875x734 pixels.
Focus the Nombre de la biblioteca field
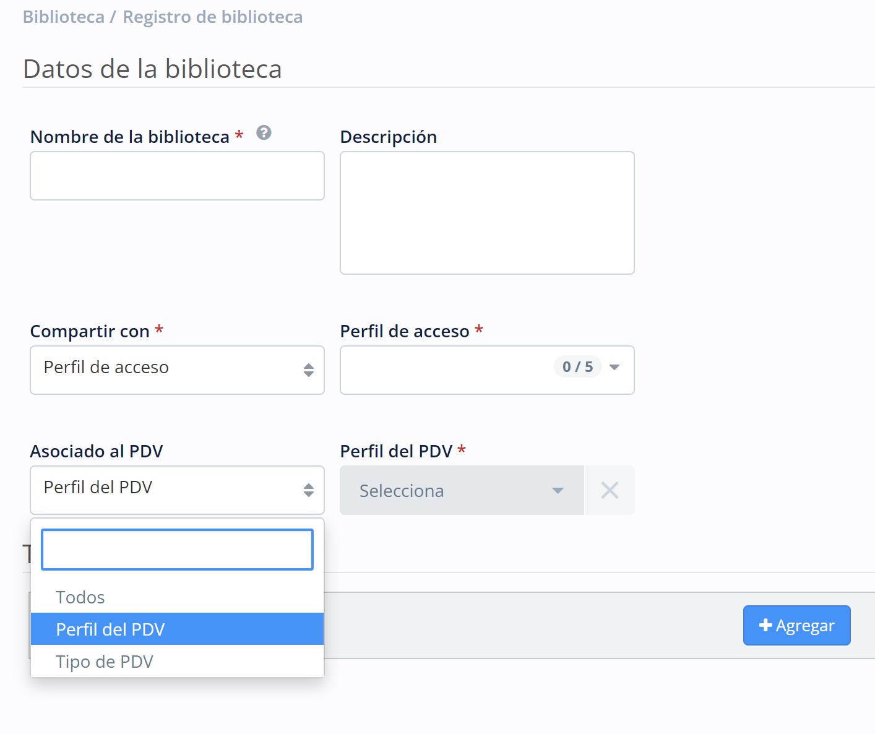click(177, 176)
